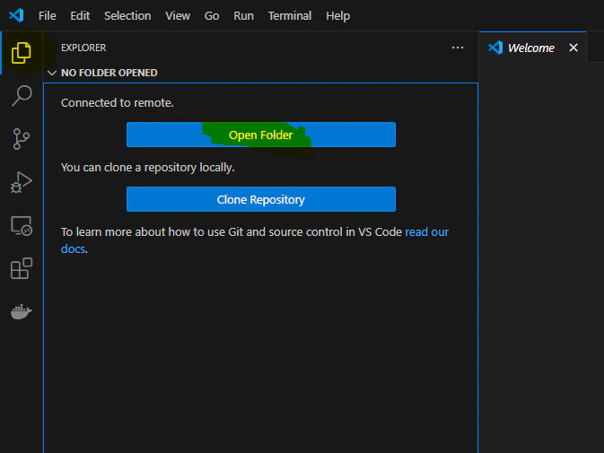Open the Source Control view icon
Viewport: 604px width, 453px height.
click(22, 139)
